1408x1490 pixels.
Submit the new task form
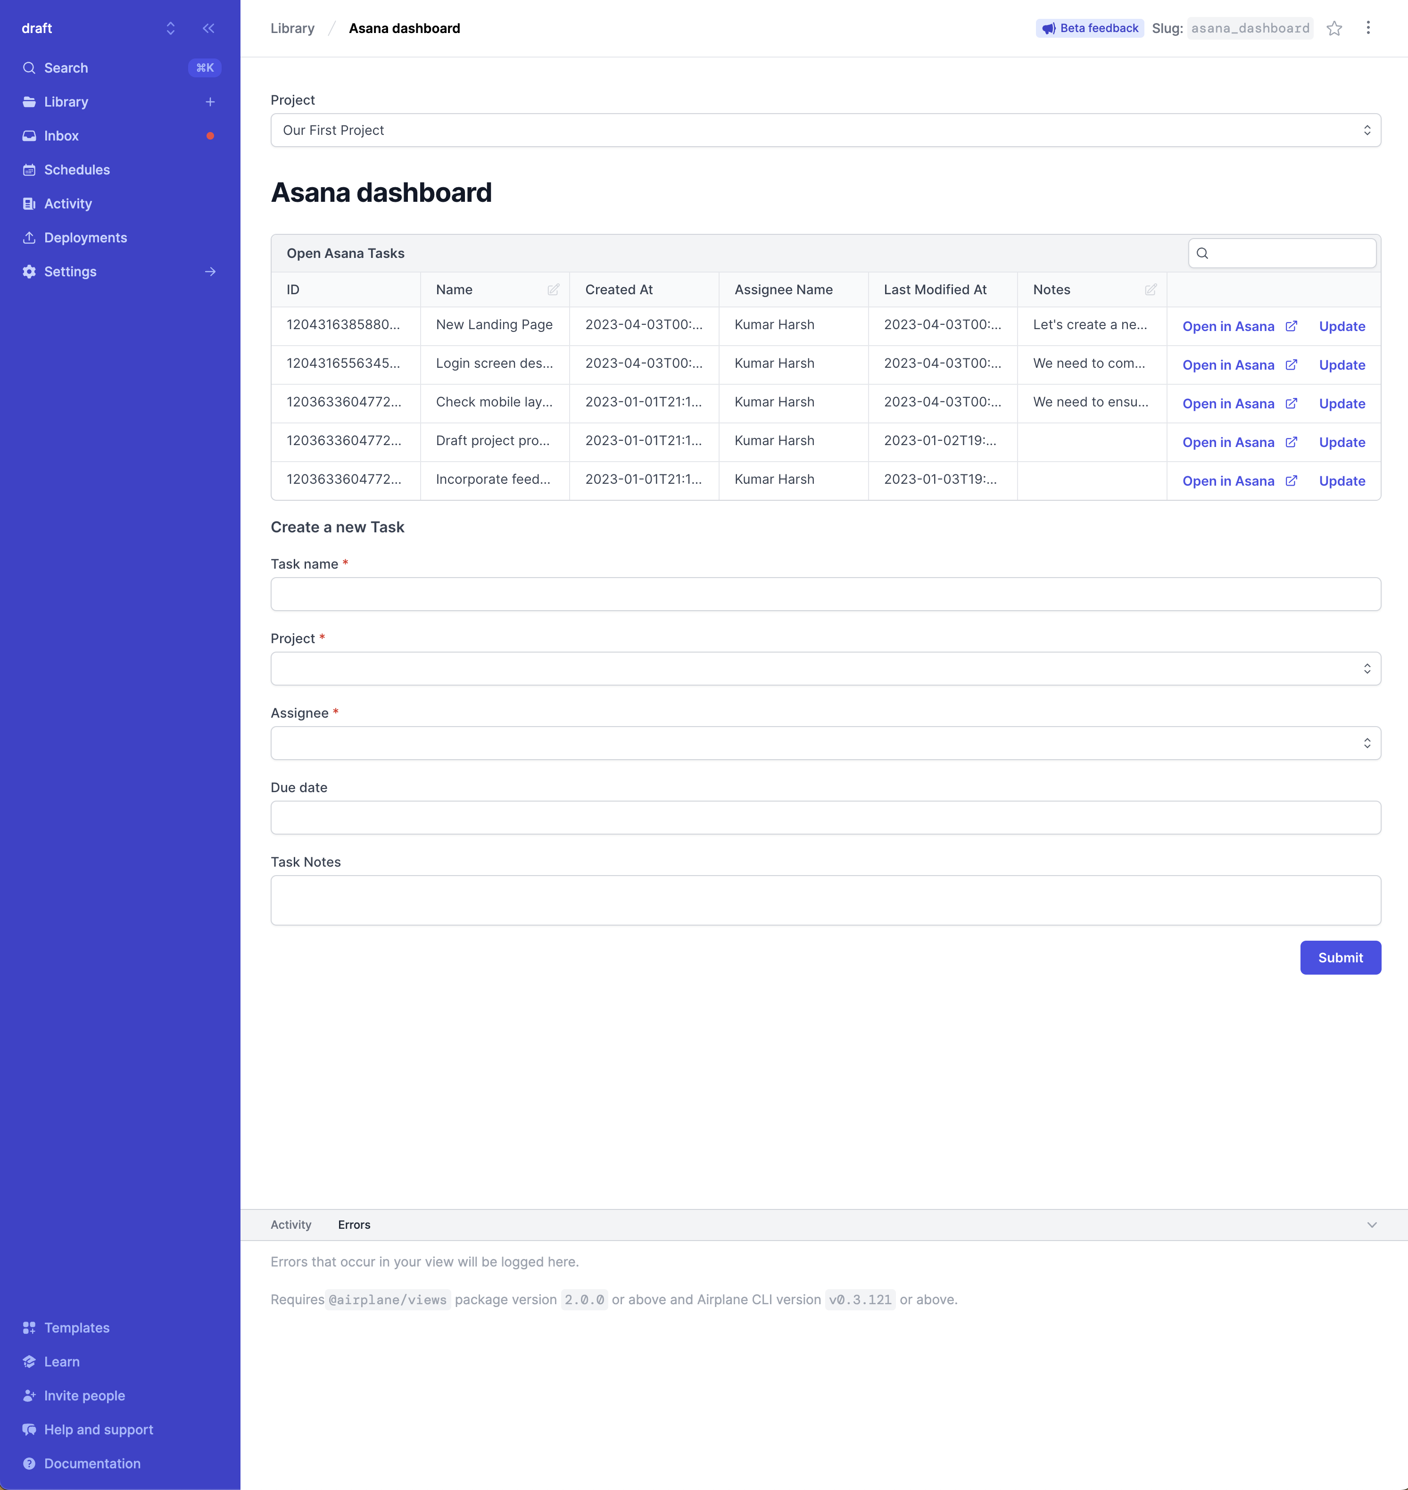[1340, 958]
